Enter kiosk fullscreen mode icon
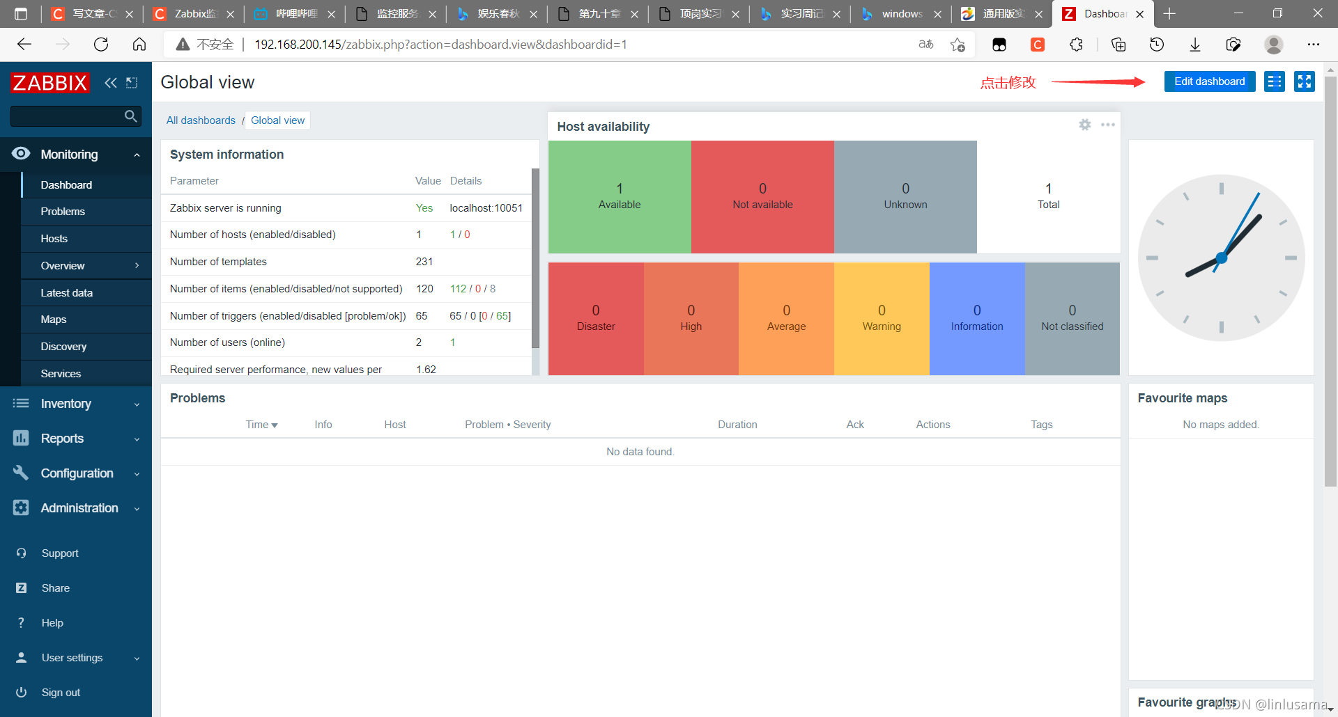This screenshot has height=717, width=1338. pyautogui.click(x=1305, y=81)
